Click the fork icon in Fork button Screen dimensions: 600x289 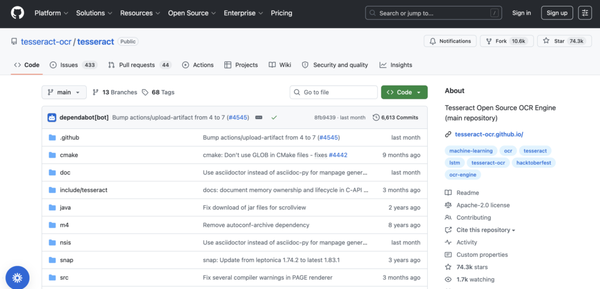pos(489,41)
